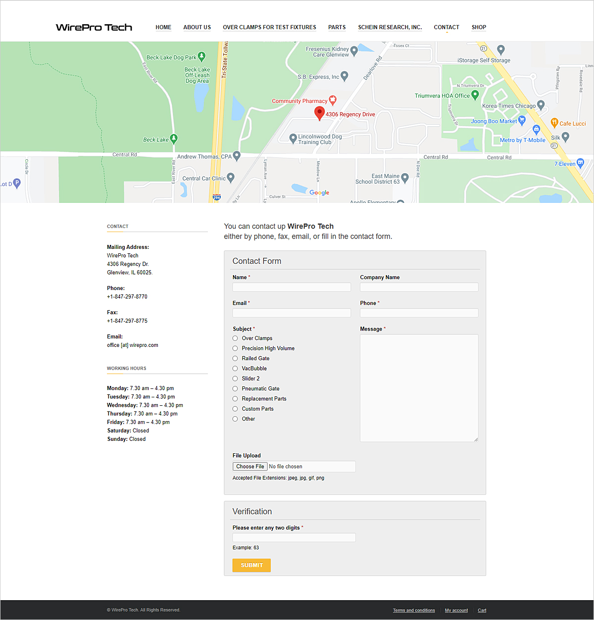Select the Pneumatic Gate radio button

point(235,389)
